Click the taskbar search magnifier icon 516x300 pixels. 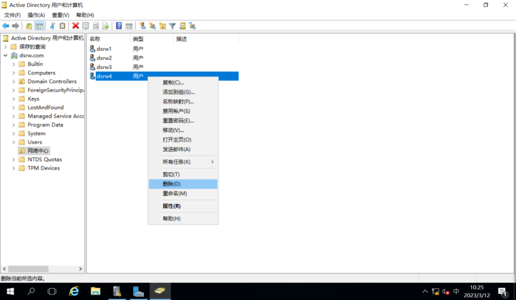[31, 291]
